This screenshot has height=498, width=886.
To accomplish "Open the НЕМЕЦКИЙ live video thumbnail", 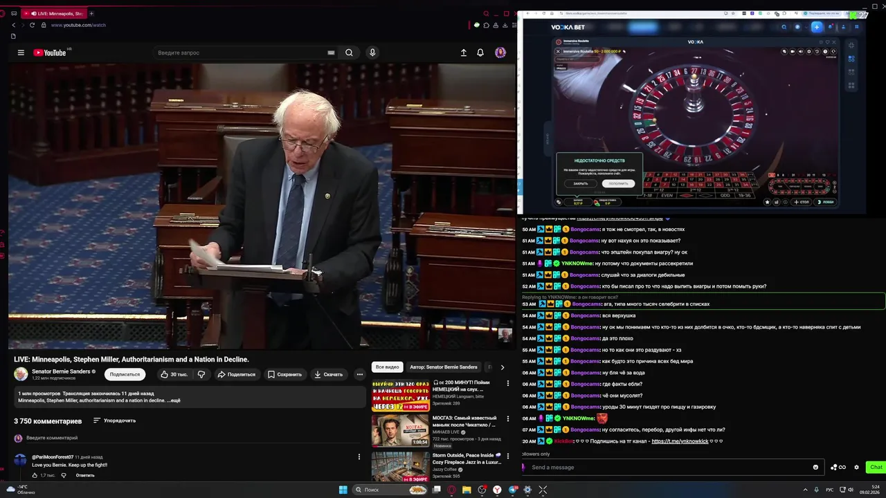I will click(x=400, y=395).
